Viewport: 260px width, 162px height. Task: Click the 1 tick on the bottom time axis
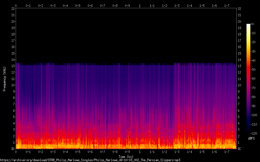click(140, 152)
